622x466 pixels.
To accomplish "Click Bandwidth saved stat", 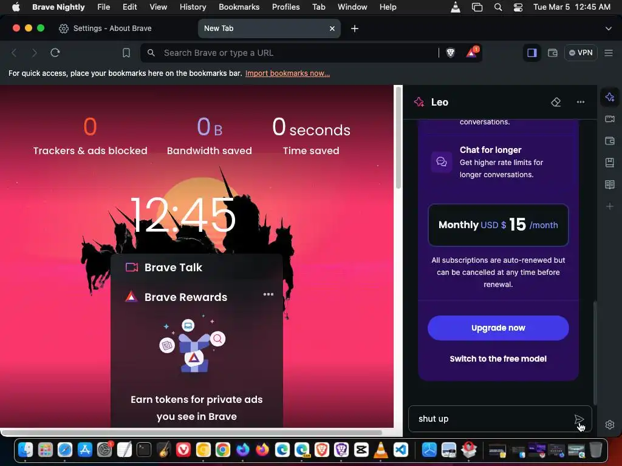I will [x=209, y=137].
